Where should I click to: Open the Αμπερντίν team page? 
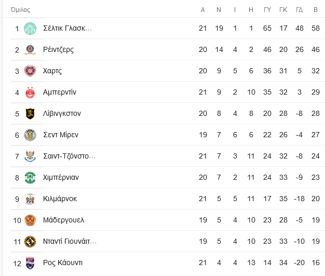(x=60, y=92)
